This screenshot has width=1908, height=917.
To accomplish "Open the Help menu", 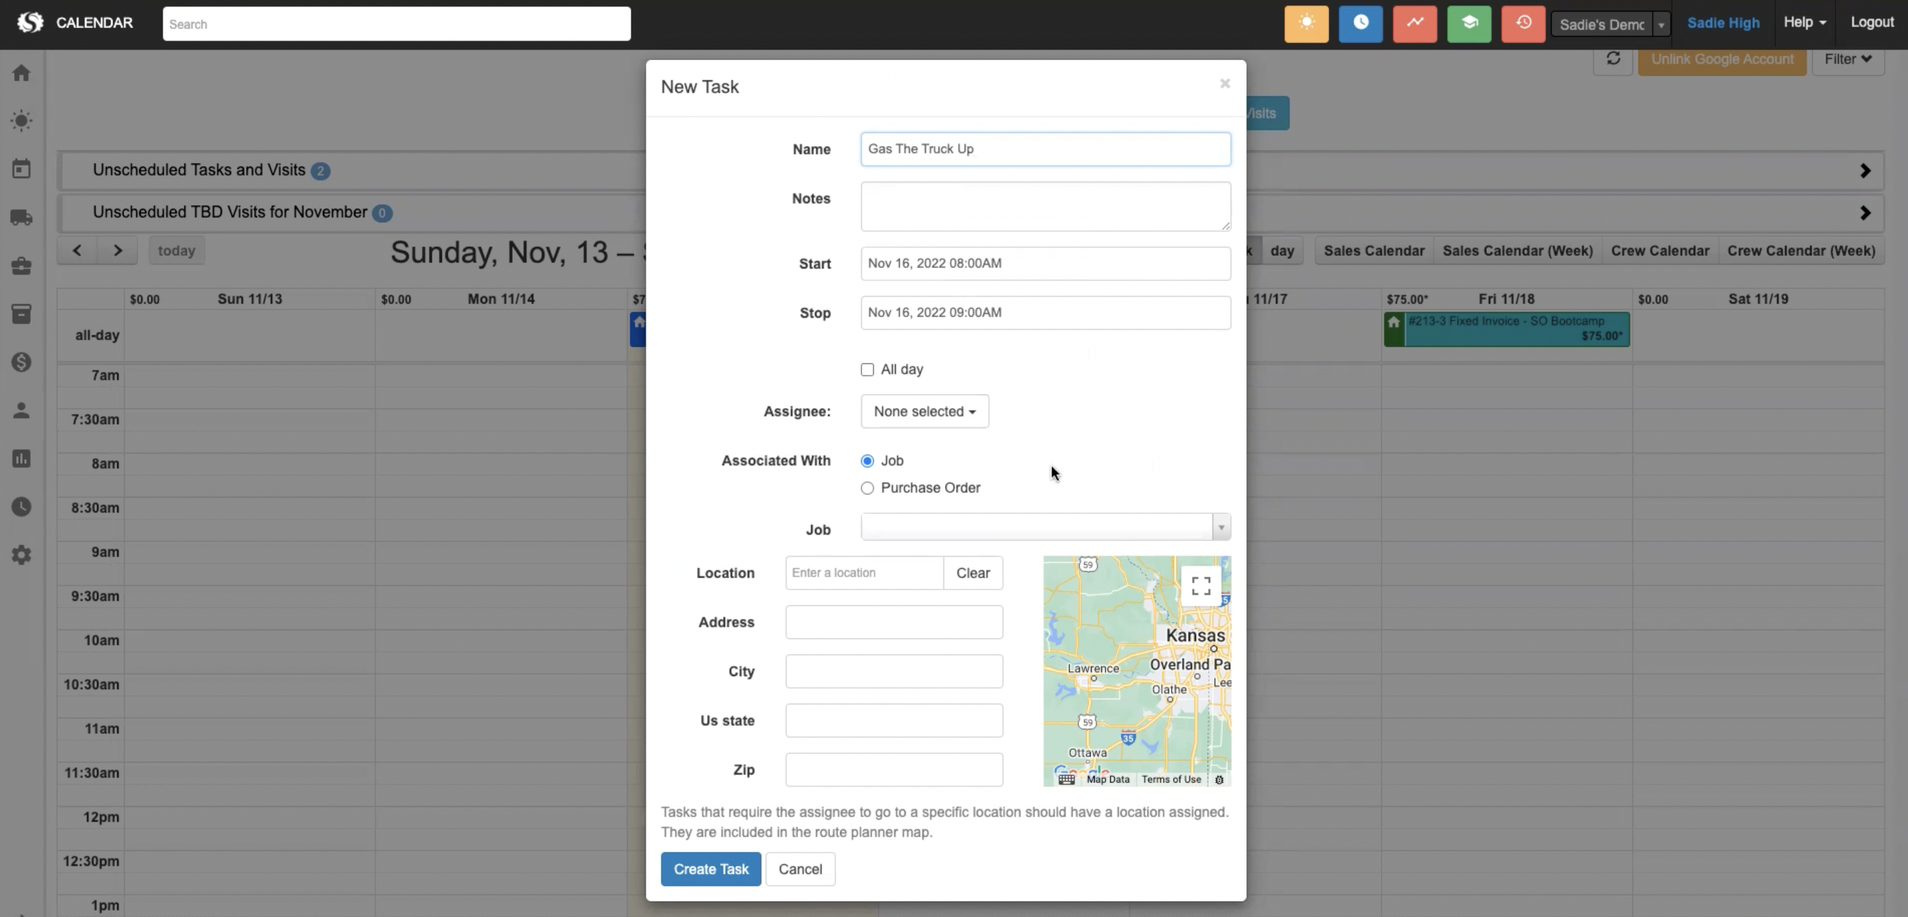I will tap(1804, 22).
